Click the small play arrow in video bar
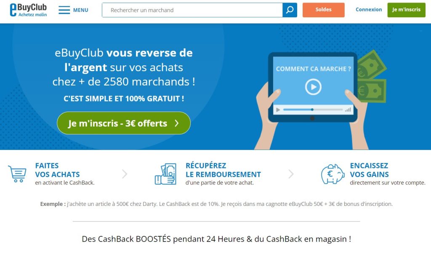Viewport: 431px width, 264px height. 278,110
